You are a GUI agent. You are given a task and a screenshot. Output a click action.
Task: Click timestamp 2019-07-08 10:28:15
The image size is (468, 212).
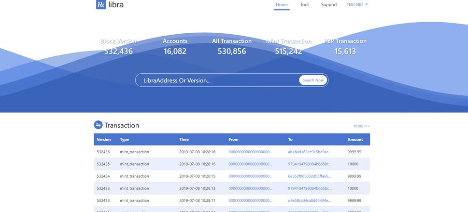pos(197,176)
